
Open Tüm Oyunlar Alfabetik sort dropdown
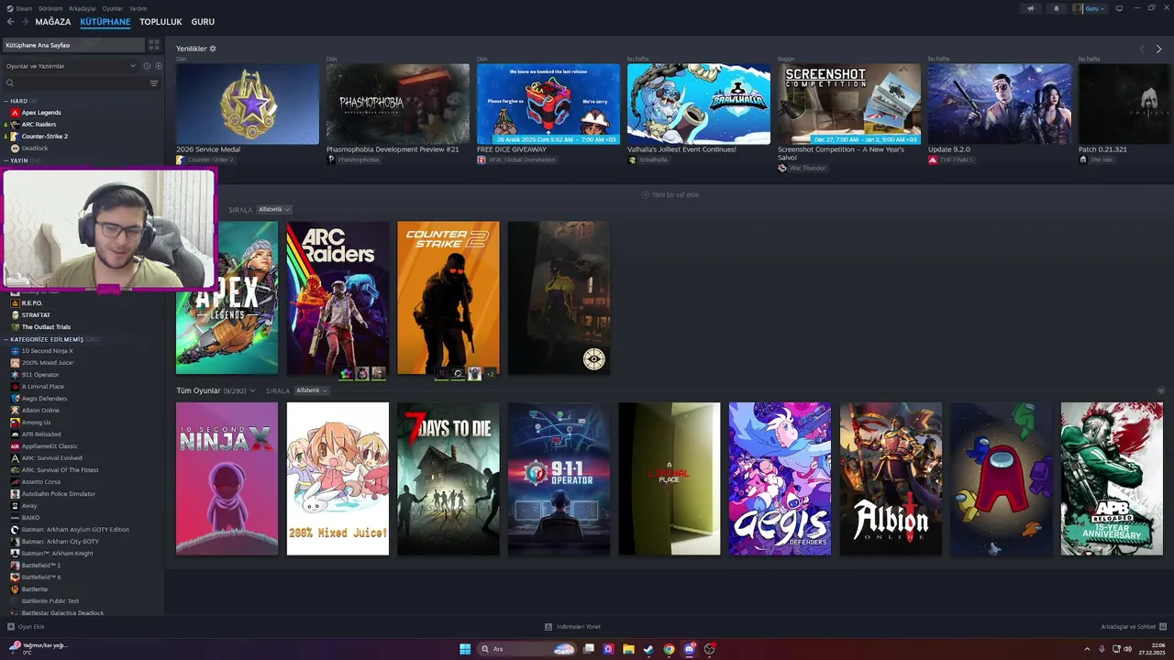pos(311,390)
